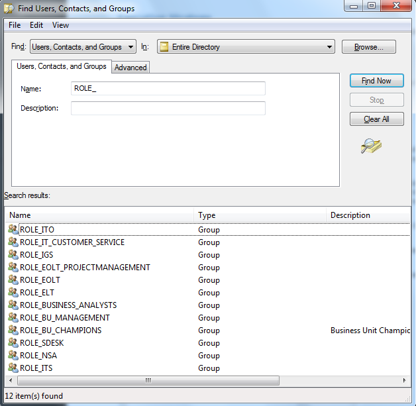The width and height of the screenshot is (416, 406).
Task: Click the ROLE_IT_CUSTOMER_SERVICE group icon
Action: pos(13,242)
